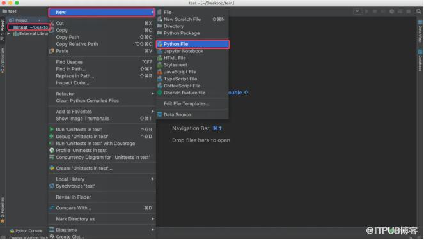Click the Synchronize 'test' refresh icon

click(52, 186)
